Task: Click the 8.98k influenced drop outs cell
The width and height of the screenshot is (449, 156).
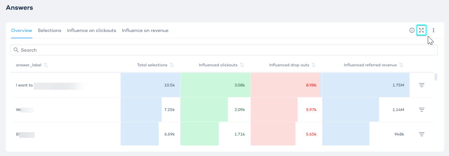Action: (x=285, y=85)
